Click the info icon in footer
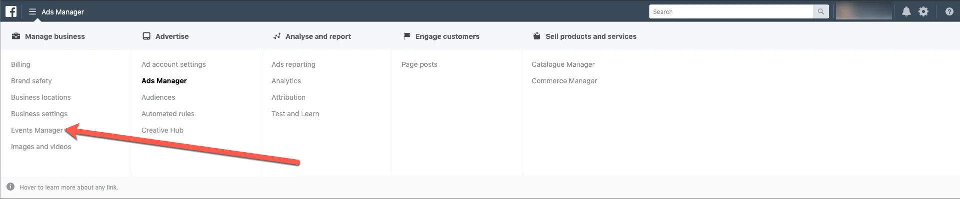960x199 pixels. (11, 187)
